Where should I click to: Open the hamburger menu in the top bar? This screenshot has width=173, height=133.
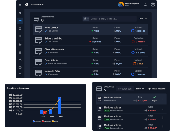pos(20,5)
